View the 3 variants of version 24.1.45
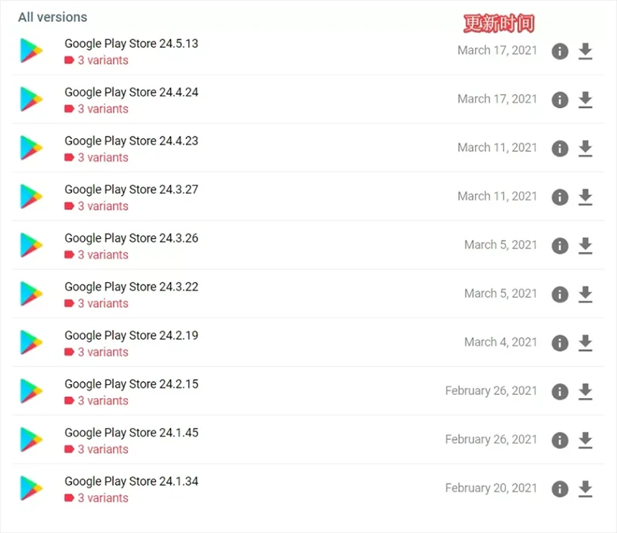Image resolution: width=617 pixels, height=533 pixels. pos(96,449)
